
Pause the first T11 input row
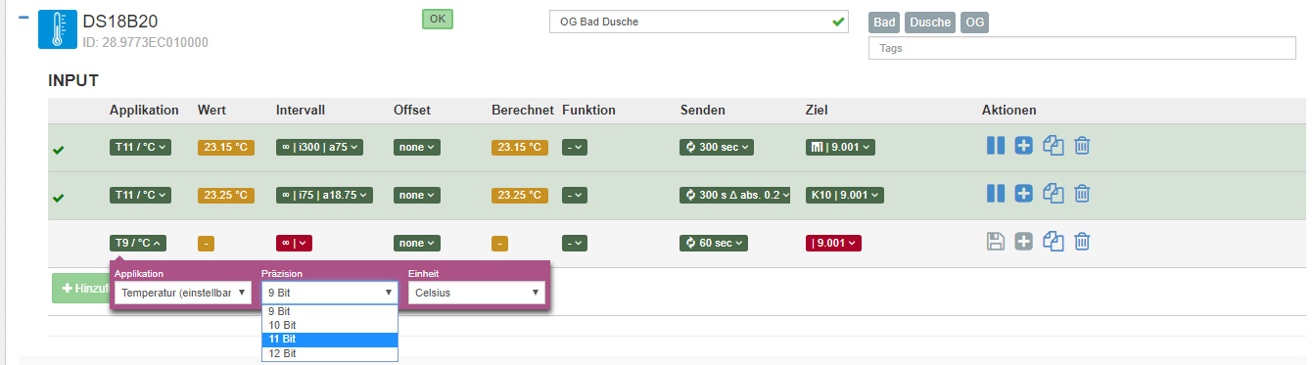coord(996,146)
